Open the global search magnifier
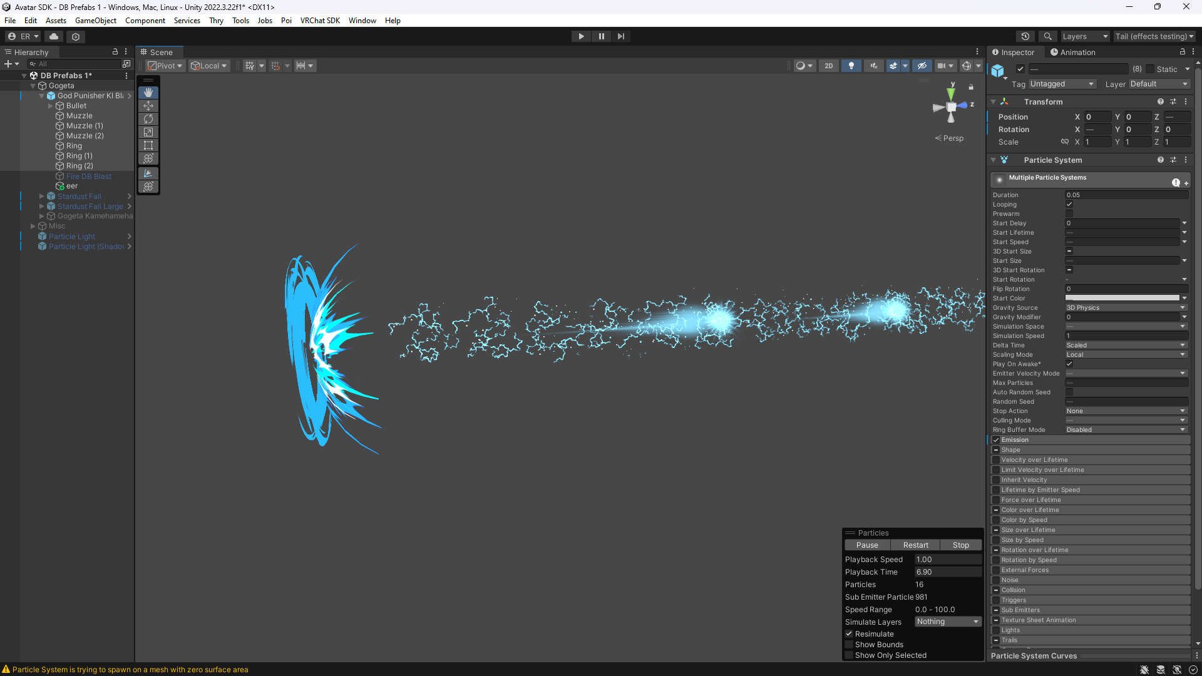The image size is (1202, 676). 1047,36
